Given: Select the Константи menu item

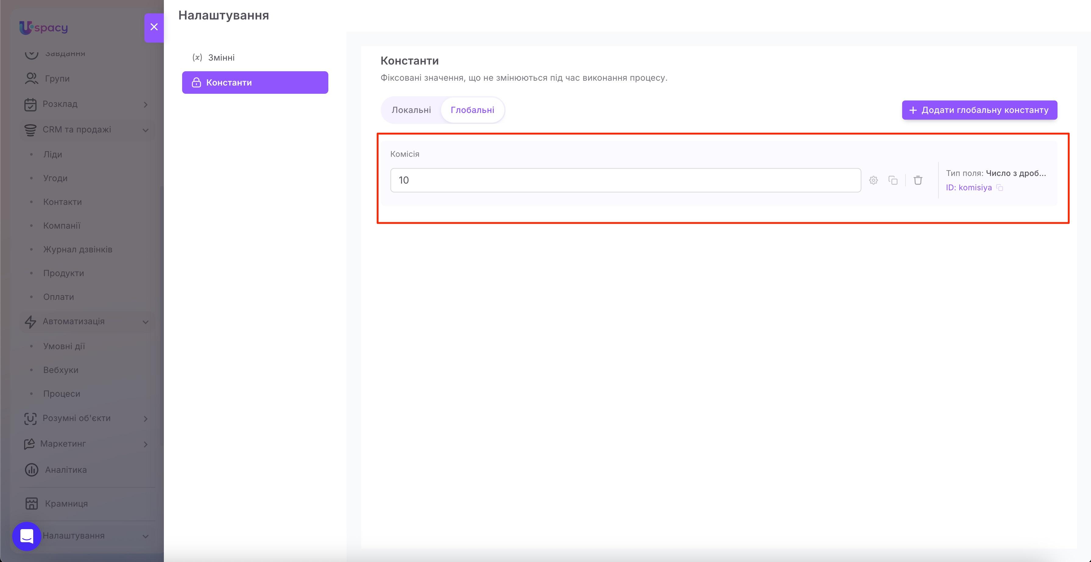Looking at the screenshot, I should (255, 83).
